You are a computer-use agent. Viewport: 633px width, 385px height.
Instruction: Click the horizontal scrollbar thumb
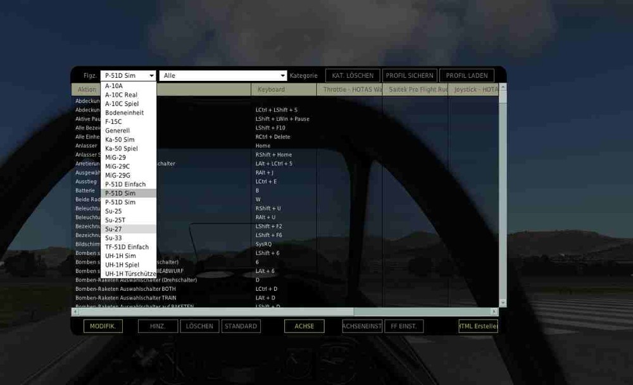tap(216, 312)
